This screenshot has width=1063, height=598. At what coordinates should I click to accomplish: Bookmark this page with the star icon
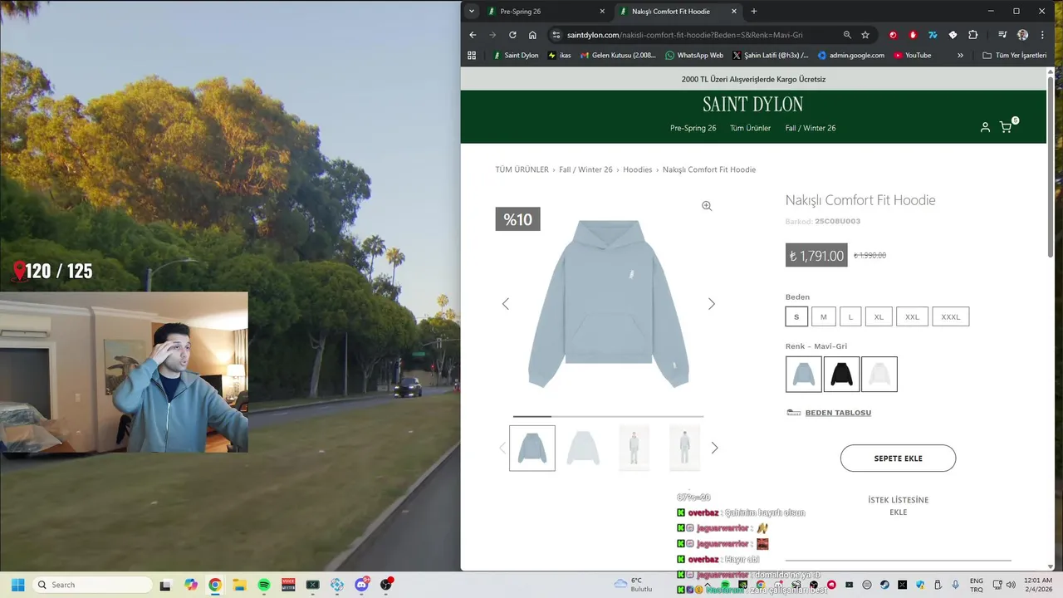(x=865, y=35)
